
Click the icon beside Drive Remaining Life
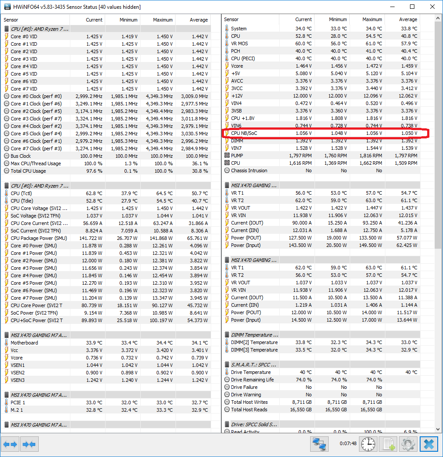(x=227, y=380)
